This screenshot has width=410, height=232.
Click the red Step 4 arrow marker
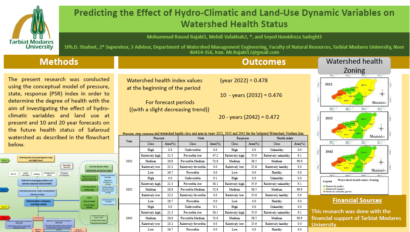click(5, 217)
